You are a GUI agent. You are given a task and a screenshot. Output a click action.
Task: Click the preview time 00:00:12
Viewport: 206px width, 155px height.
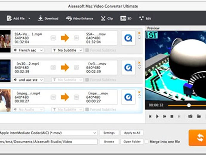[x=156, y=105]
